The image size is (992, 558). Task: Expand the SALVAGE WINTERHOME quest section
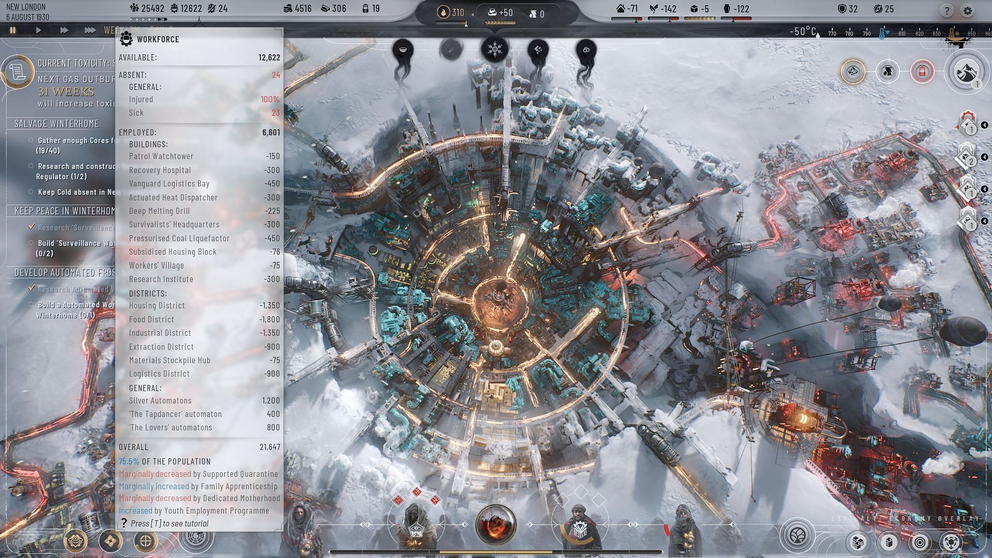56,122
